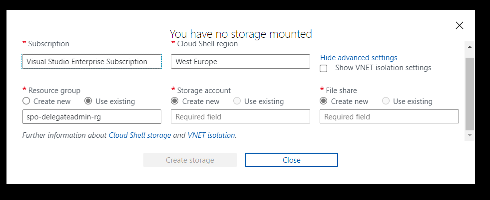This screenshot has height=200, width=490.
Task: Click the File share name field
Action: point(389,117)
